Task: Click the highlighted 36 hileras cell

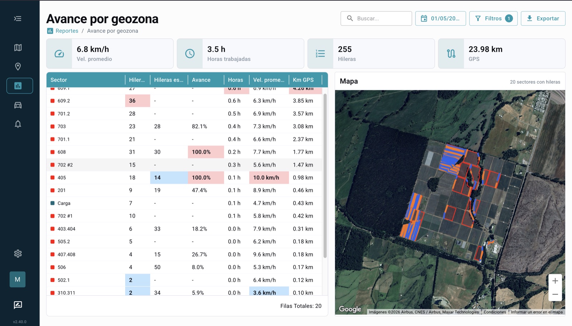Action: (138, 101)
